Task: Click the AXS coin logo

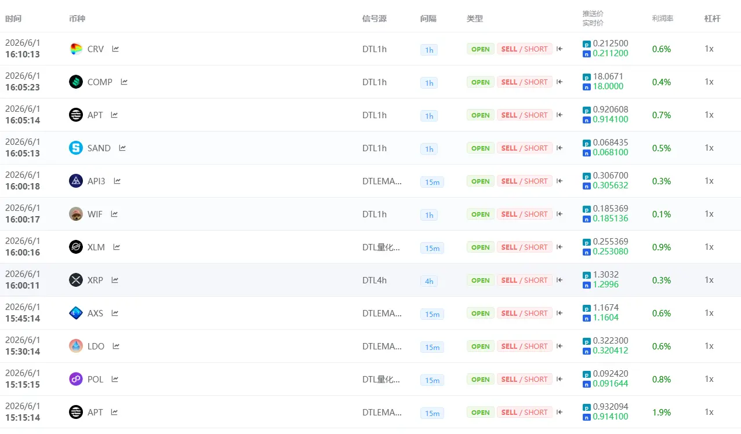Action: 76,313
